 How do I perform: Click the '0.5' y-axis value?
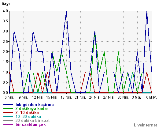(x=6, y=82)
